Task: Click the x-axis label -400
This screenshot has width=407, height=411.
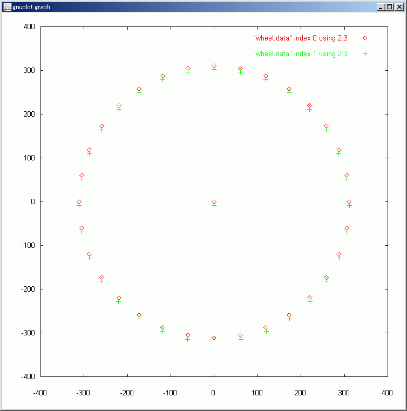Action: (40, 393)
